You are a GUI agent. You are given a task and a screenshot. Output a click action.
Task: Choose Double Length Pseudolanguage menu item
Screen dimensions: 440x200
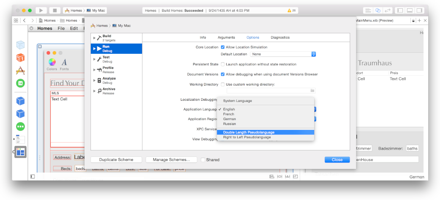point(249,132)
